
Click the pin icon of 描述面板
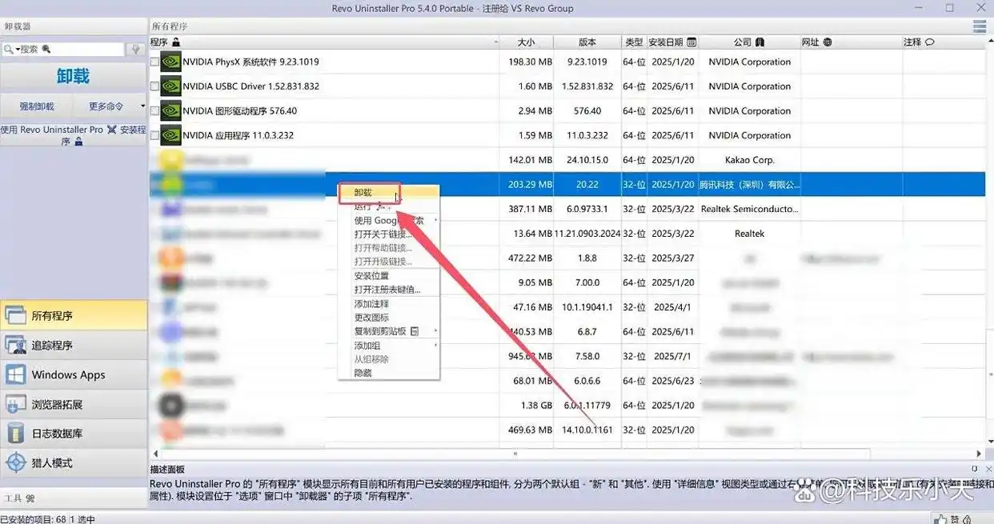coord(975,469)
